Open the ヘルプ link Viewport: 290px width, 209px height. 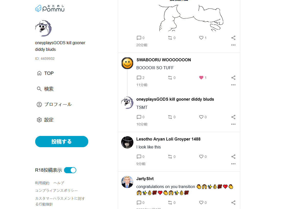coord(59,183)
